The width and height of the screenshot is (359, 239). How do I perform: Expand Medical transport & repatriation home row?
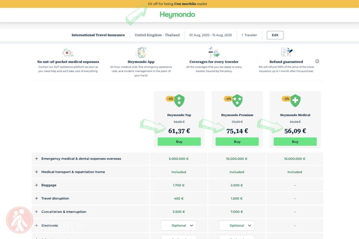pos(36,172)
